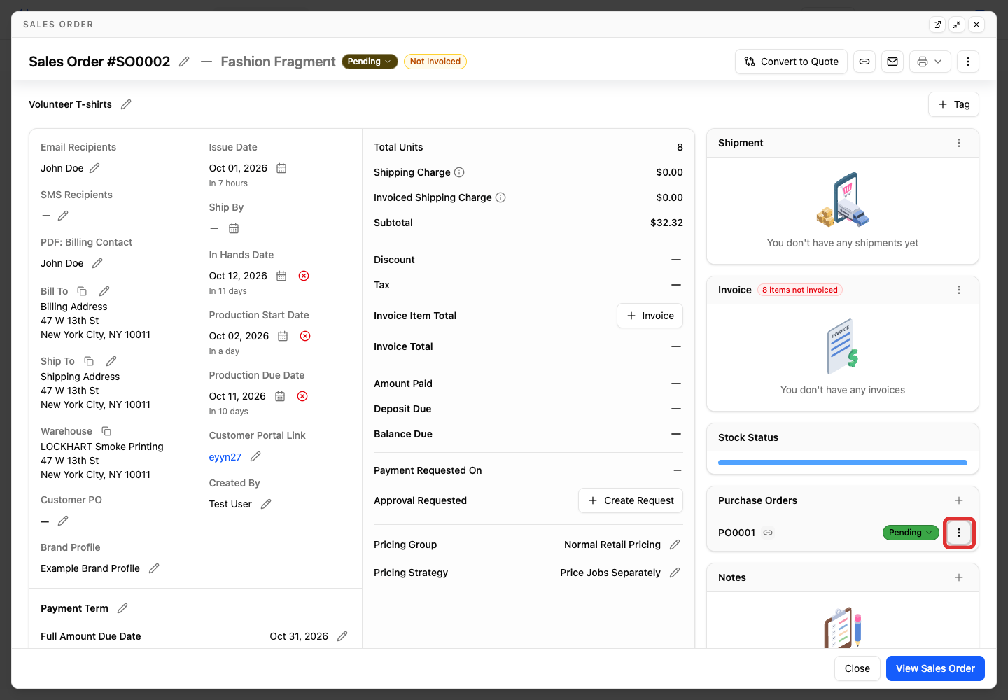
Task: Edit the Brand Profile
Action: [154, 568]
